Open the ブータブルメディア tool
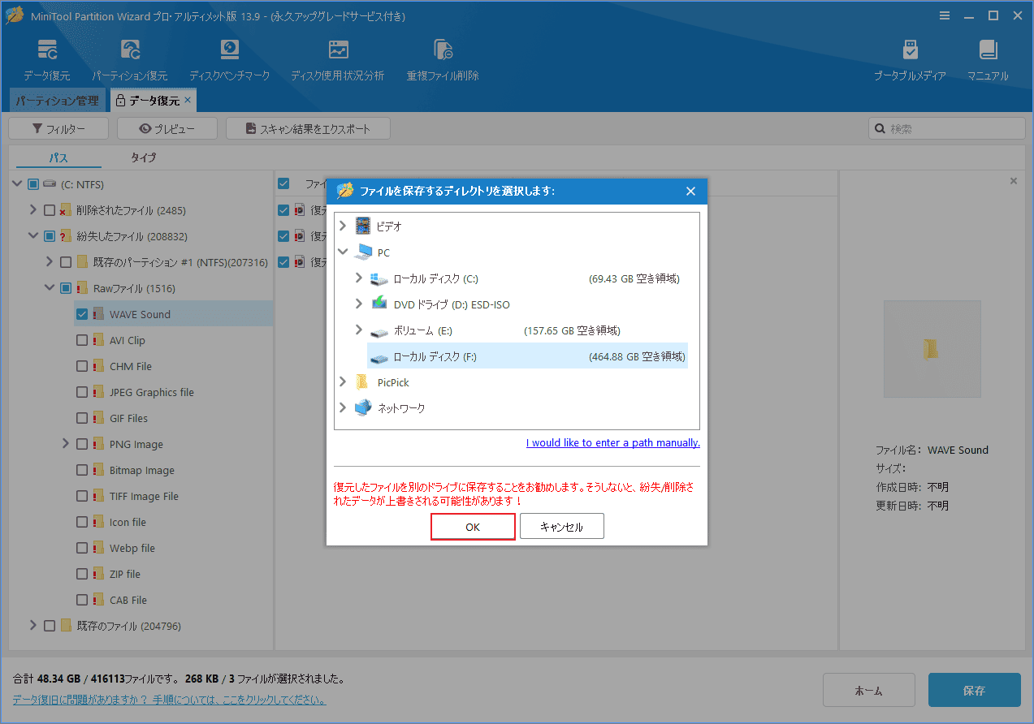This screenshot has height=724, width=1034. click(x=910, y=60)
